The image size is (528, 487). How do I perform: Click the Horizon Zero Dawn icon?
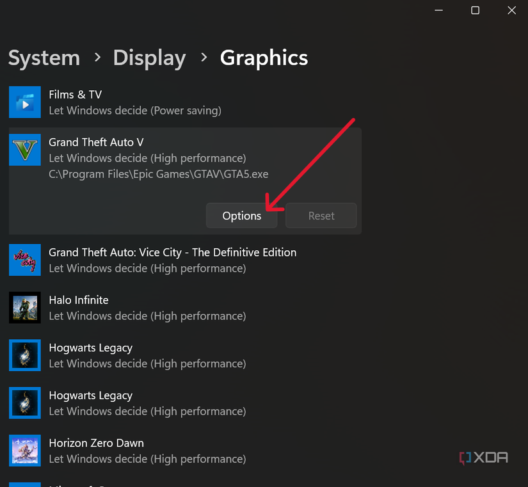point(24,451)
